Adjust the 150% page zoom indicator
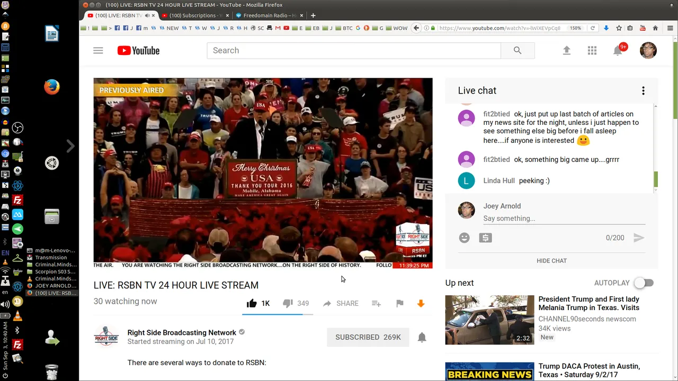The height and width of the screenshot is (381, 678). click(x=575, y=28)
